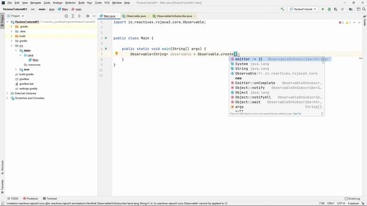Select the emitter -> {} completion suggestion
Screen dimensions: 367x206
280,59
